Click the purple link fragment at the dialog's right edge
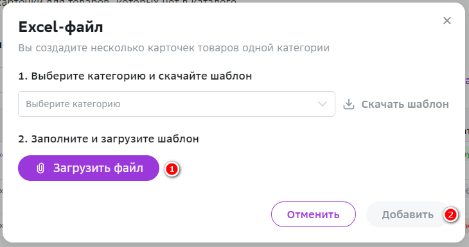Screen dimensions: 469x247 467,81
